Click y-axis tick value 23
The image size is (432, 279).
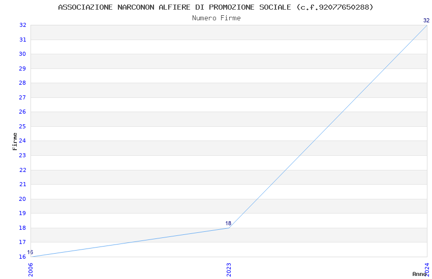point(22,155)
